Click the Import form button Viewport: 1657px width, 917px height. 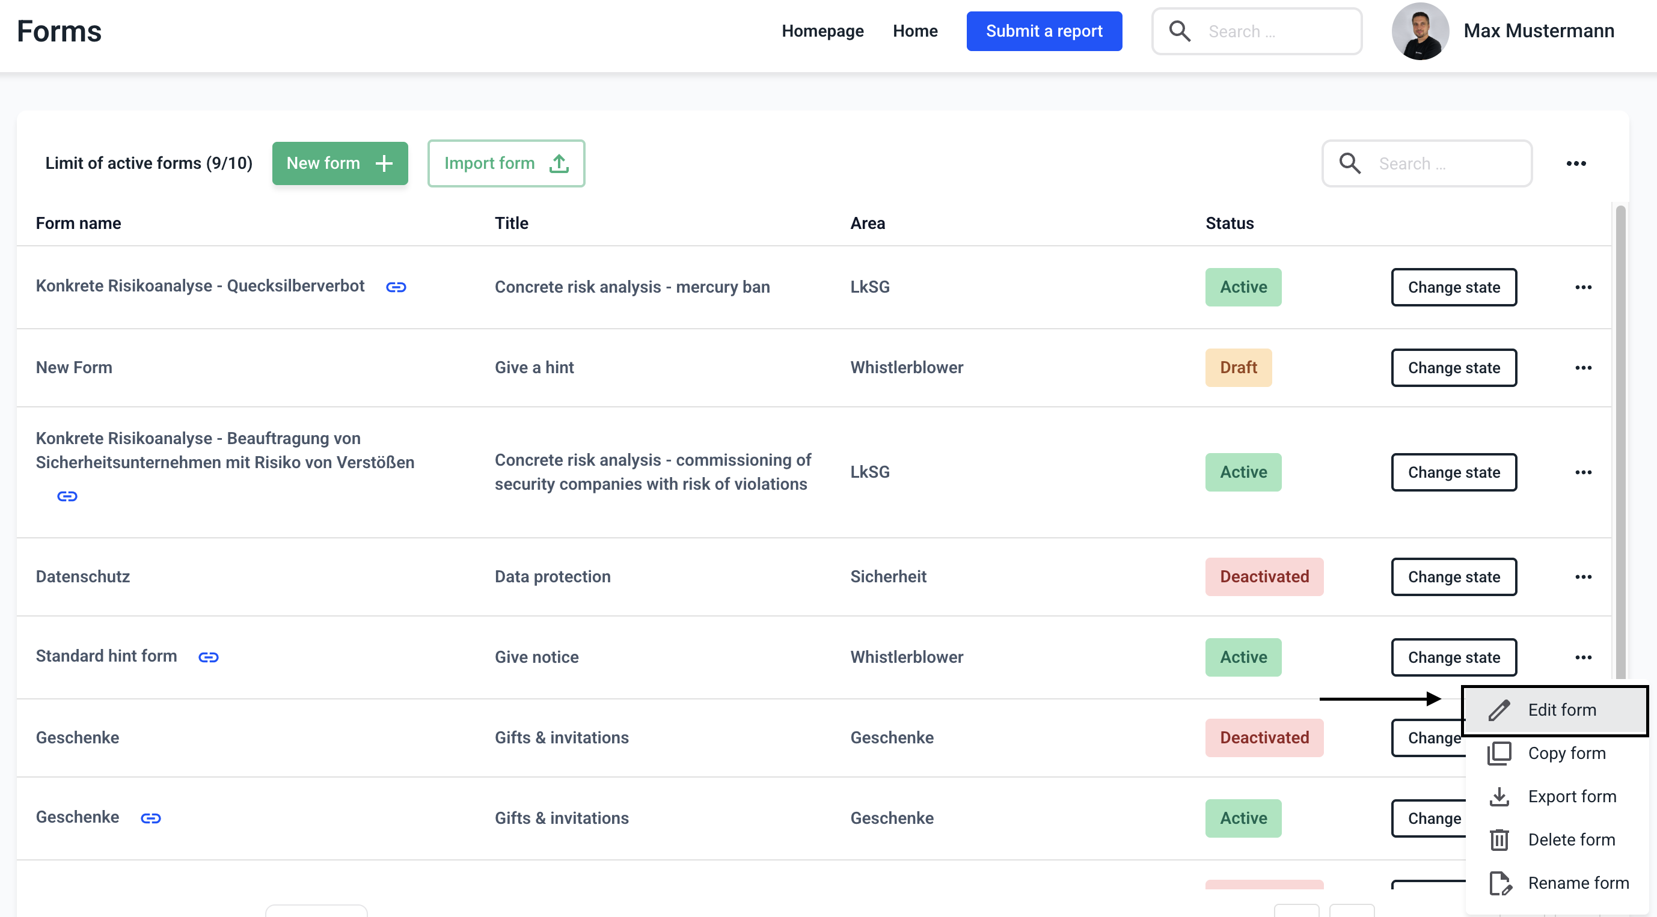(x=506, y=163)
